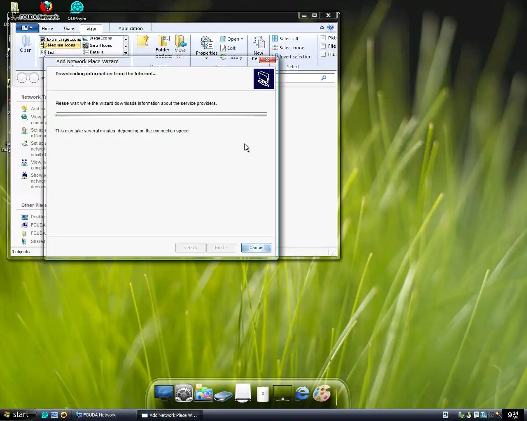Image resolution: width=527 pixels, height=421 pixels.
Task: Click the new folder star icon
Action: [x=143, y=41]
